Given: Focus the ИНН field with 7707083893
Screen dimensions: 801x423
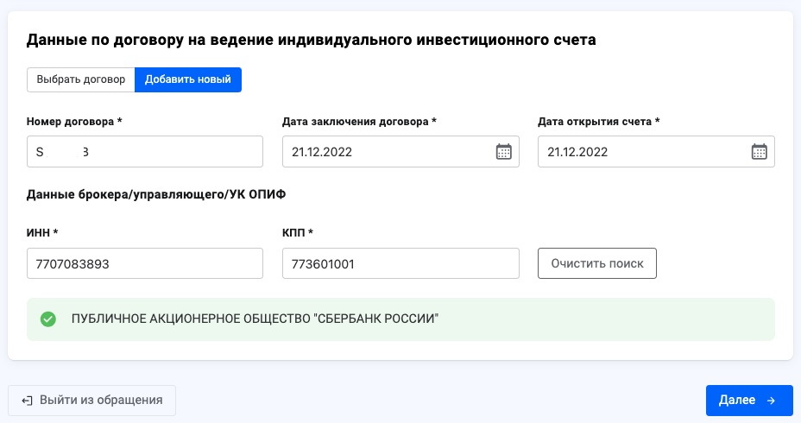Looking at the screenshot, I should [145, 264].
